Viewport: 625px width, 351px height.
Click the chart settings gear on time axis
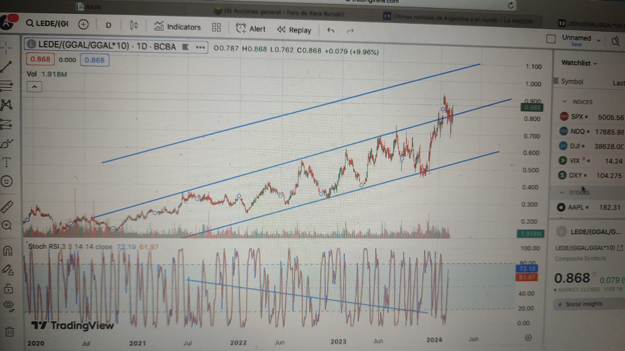pyautogui.click(x=528, y=337)
